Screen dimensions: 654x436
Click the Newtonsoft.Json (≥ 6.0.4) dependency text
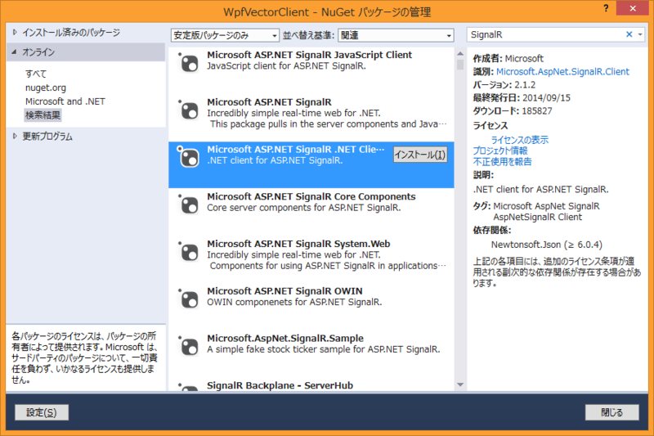[x=546, y=245]
